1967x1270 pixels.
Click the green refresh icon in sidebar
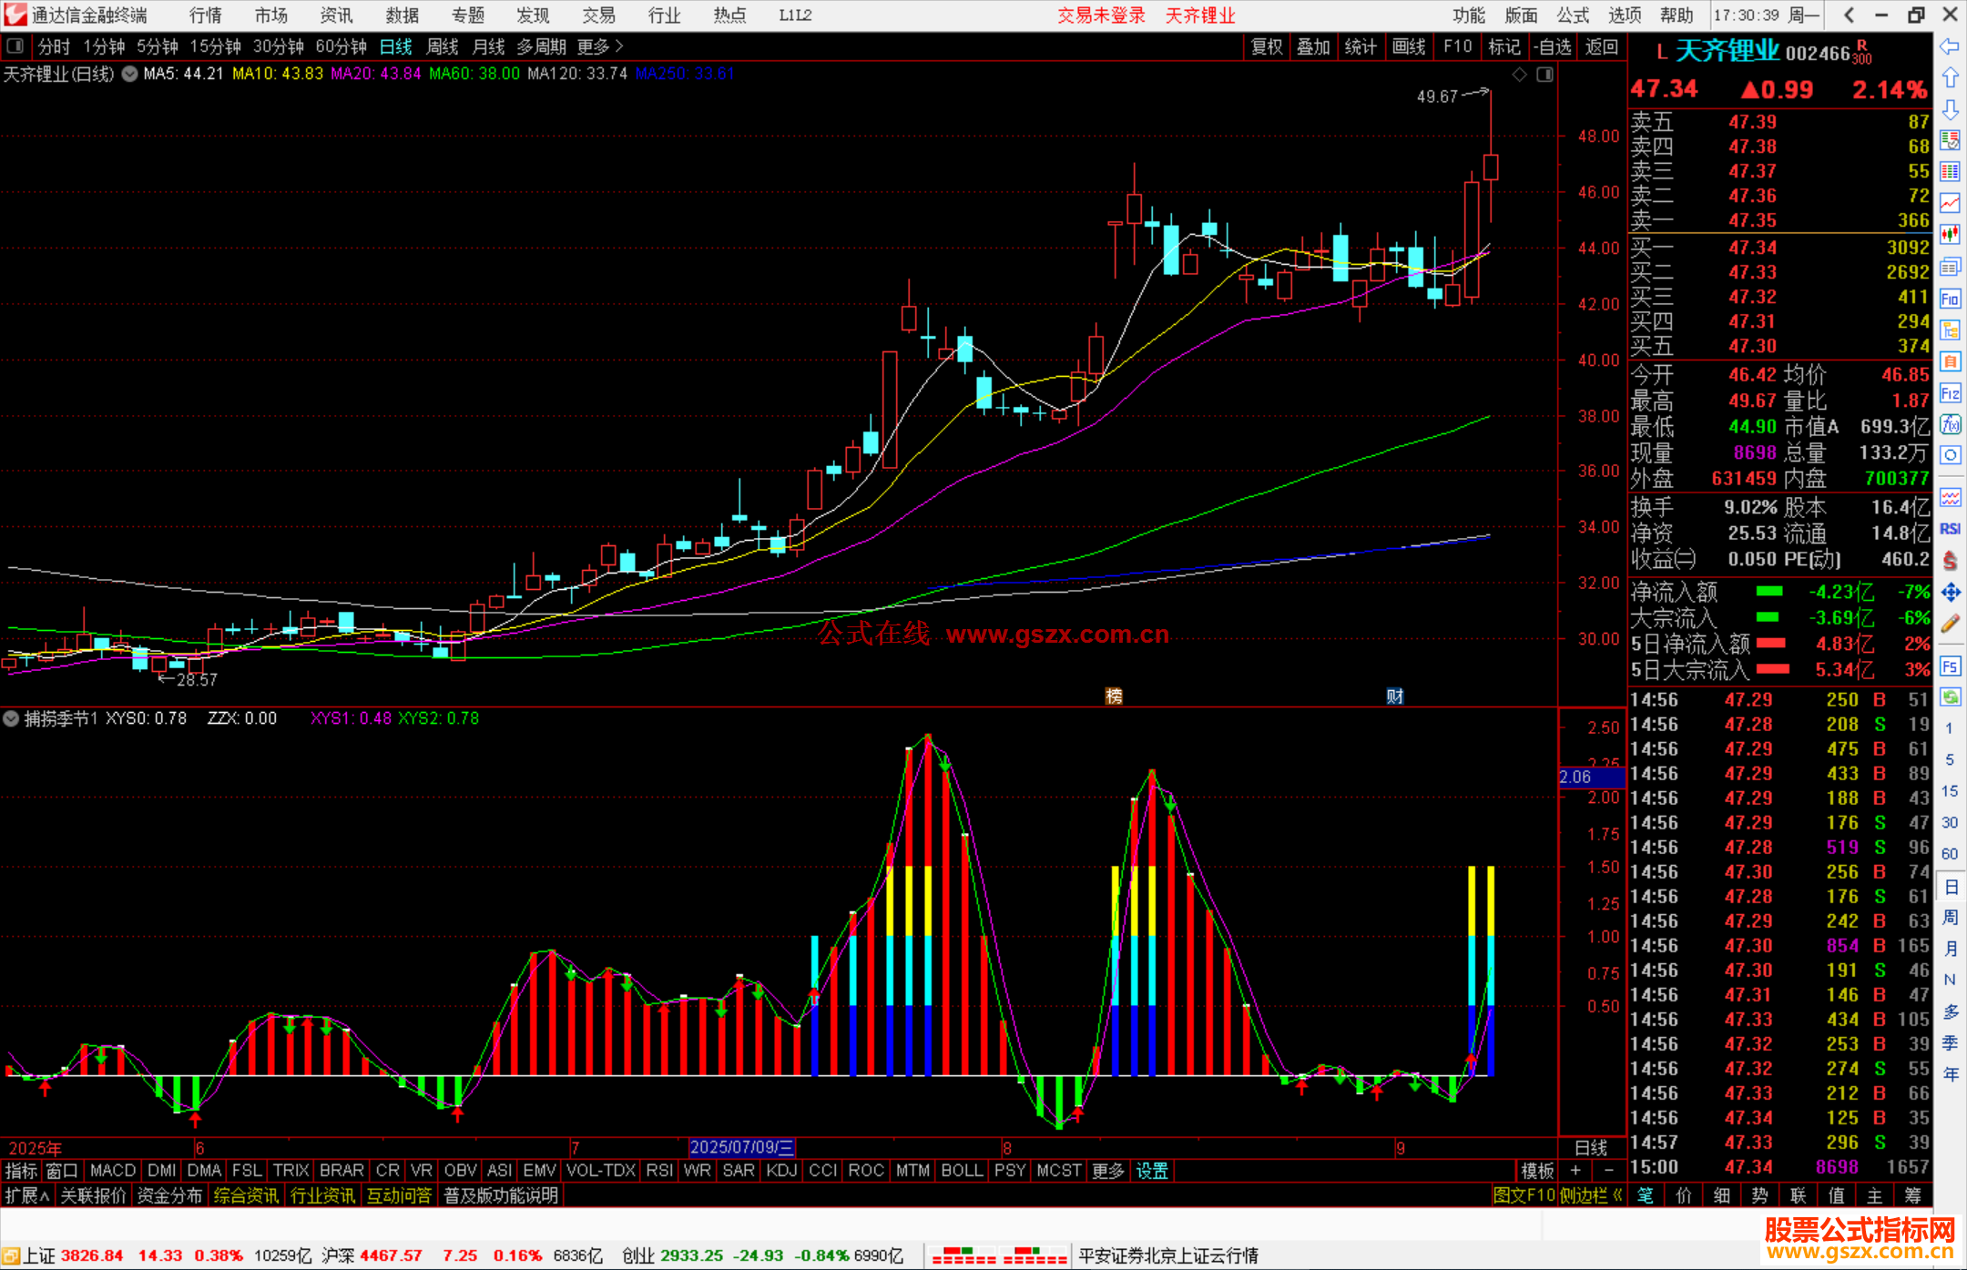[1950, 697]
